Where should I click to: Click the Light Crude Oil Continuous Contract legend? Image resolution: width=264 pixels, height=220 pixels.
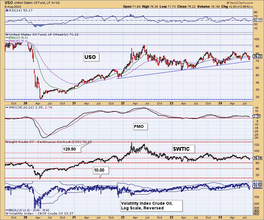click(x=49, y=142)
